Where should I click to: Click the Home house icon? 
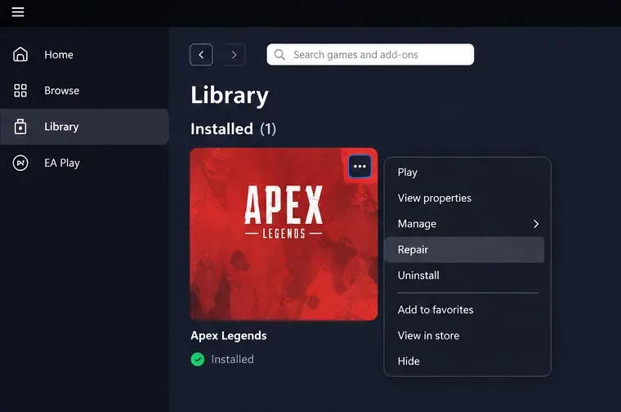click(20, 54)
